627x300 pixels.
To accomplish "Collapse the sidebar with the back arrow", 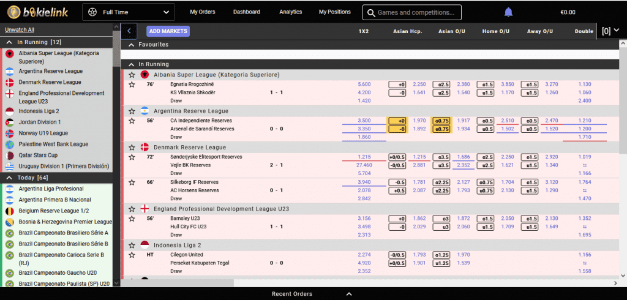I will tap(129, 31).
